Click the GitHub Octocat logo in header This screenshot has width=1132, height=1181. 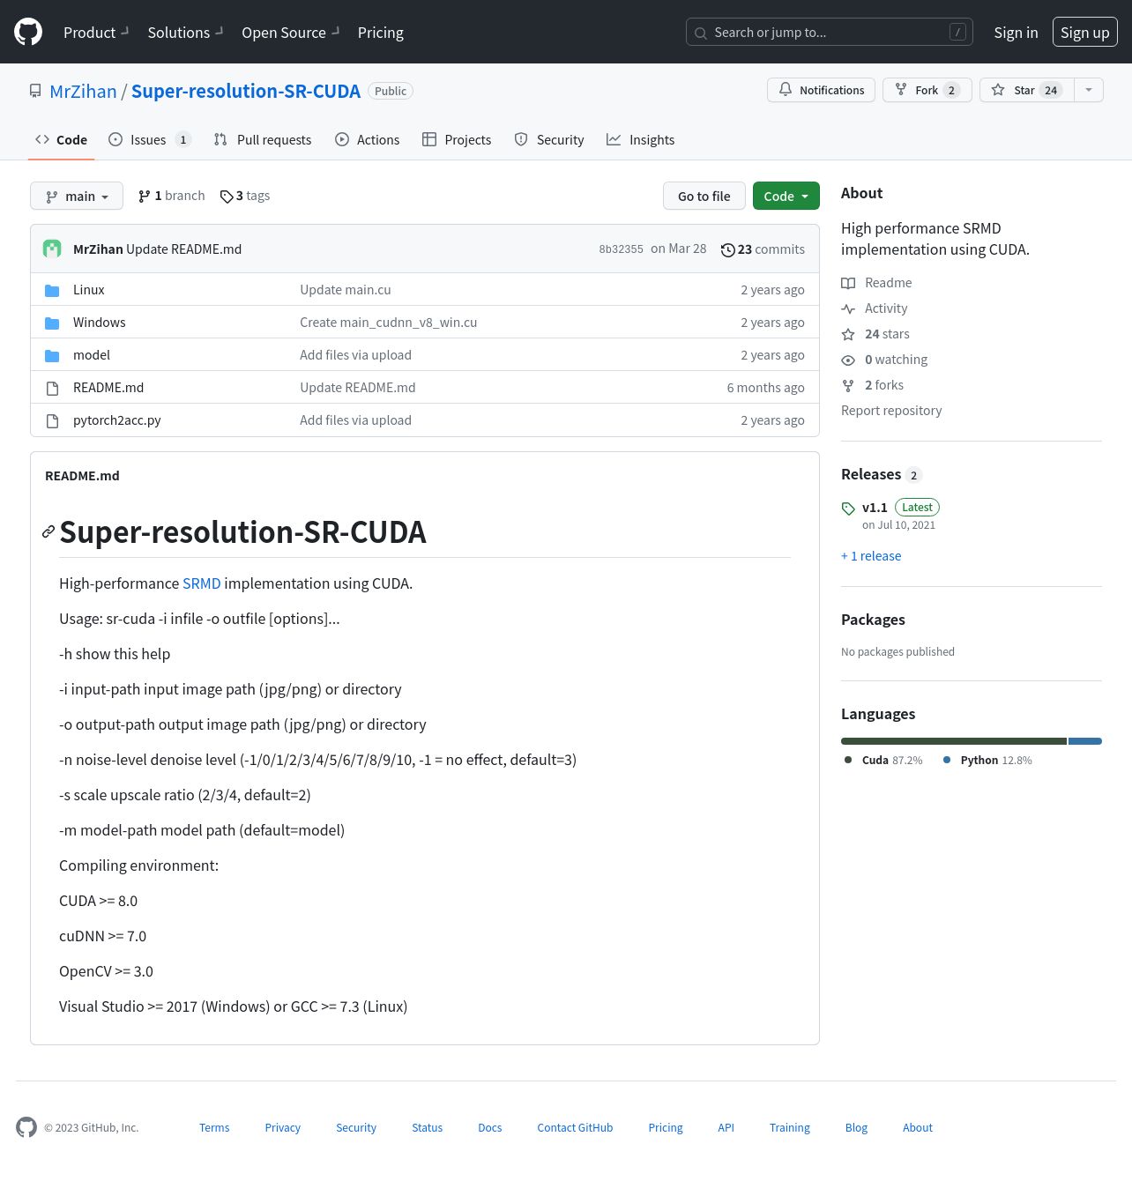[28, 32]
